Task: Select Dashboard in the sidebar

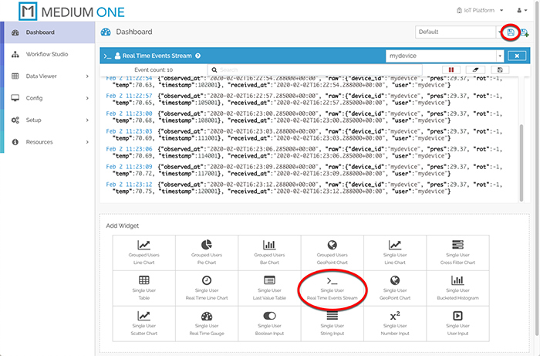Action: pos(46,32)
